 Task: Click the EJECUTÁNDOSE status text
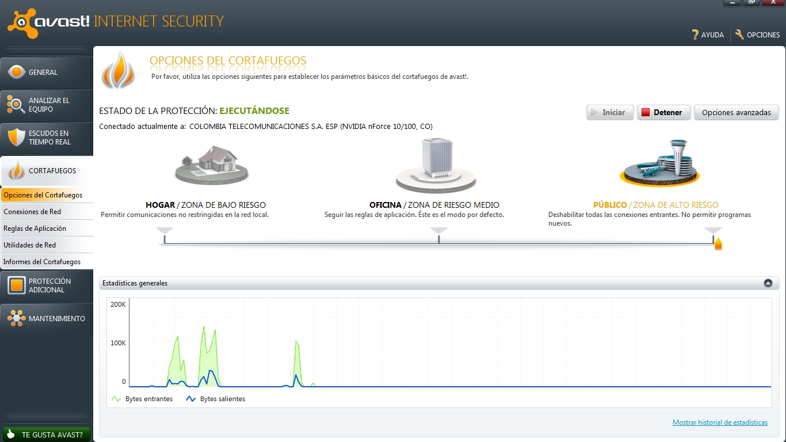254,110
